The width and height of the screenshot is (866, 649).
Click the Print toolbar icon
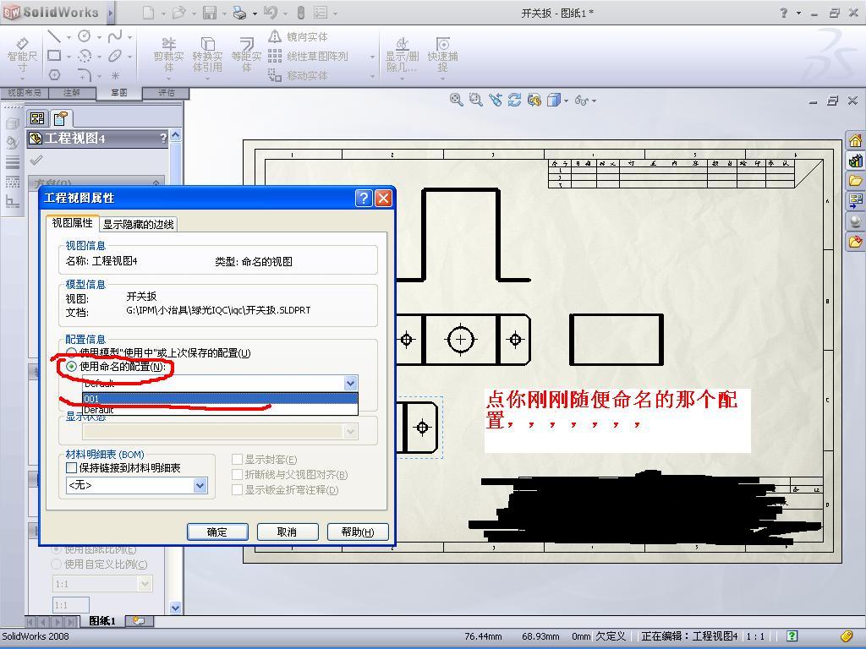tap(239, 13)
